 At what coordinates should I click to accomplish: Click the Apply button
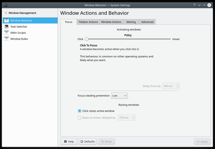202,141
